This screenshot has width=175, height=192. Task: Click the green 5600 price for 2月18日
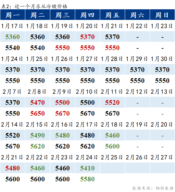click(x=112, y=146)
